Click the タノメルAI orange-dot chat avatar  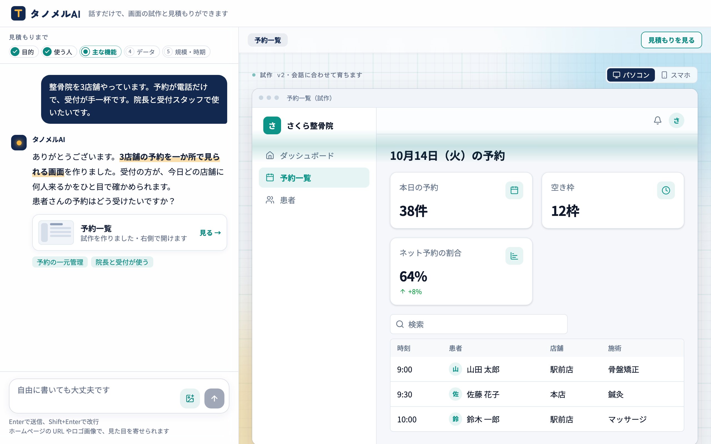pyautogui.click(x=19, y=143)
